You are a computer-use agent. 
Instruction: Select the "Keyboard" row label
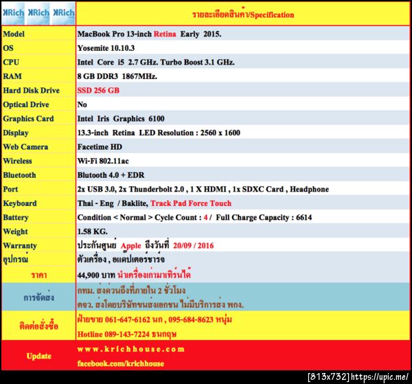coord(20,203)
